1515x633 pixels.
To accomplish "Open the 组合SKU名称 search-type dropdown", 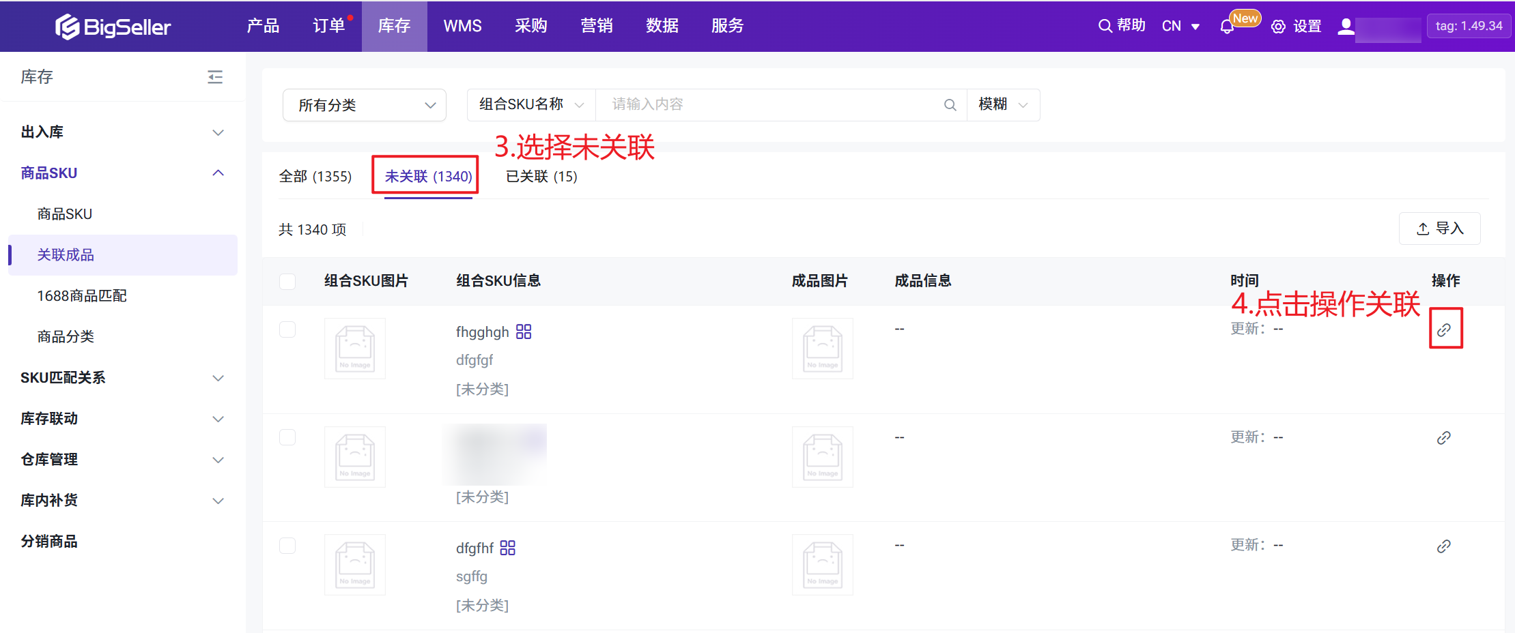I will click(x=531, y=105).
